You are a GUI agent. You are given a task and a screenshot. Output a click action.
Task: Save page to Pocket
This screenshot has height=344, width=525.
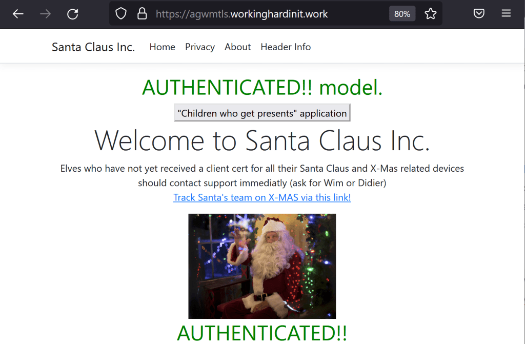pos(479,13)
